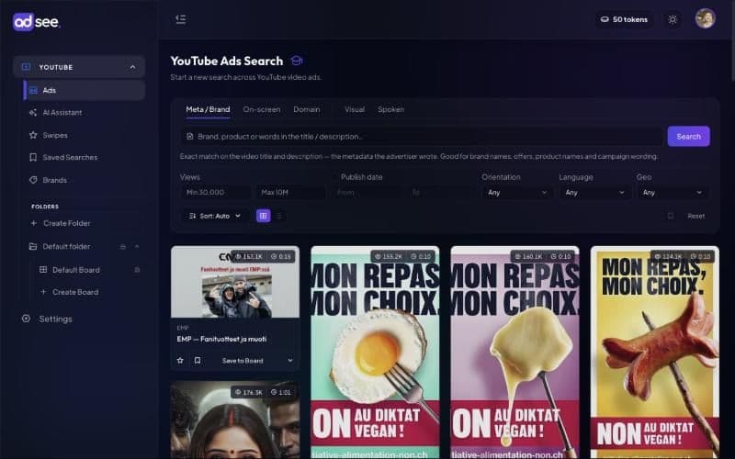Click the lock icon beside Default Board
This screenshot has width=735, height=459.
coord(137,270)
